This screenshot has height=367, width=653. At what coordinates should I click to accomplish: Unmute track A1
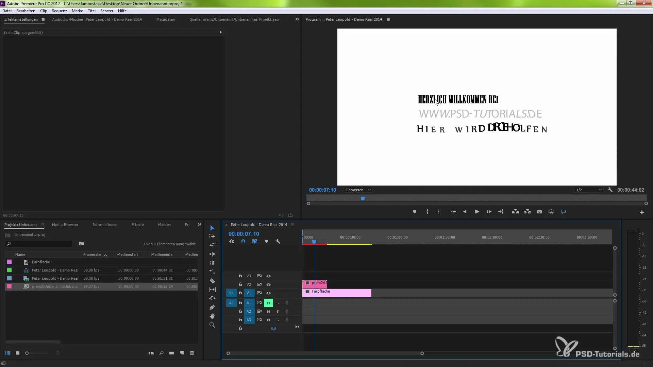coord(268,303)
